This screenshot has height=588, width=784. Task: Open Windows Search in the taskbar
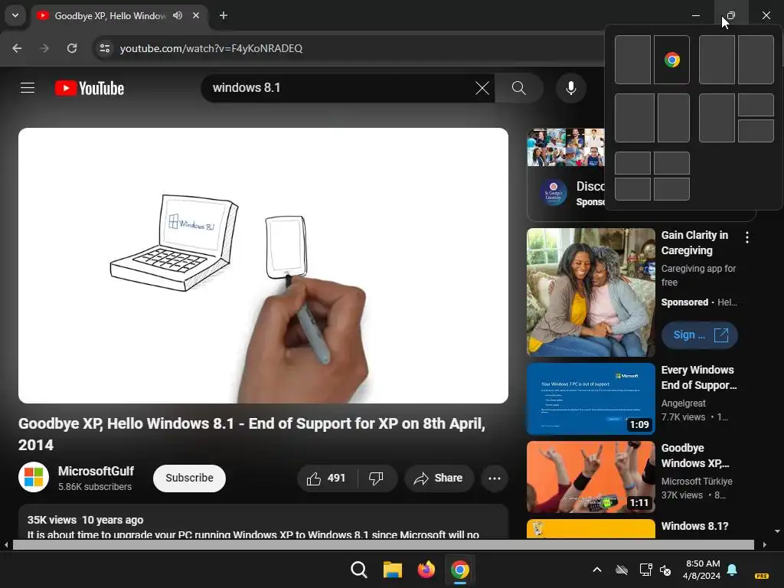point(358,570)
